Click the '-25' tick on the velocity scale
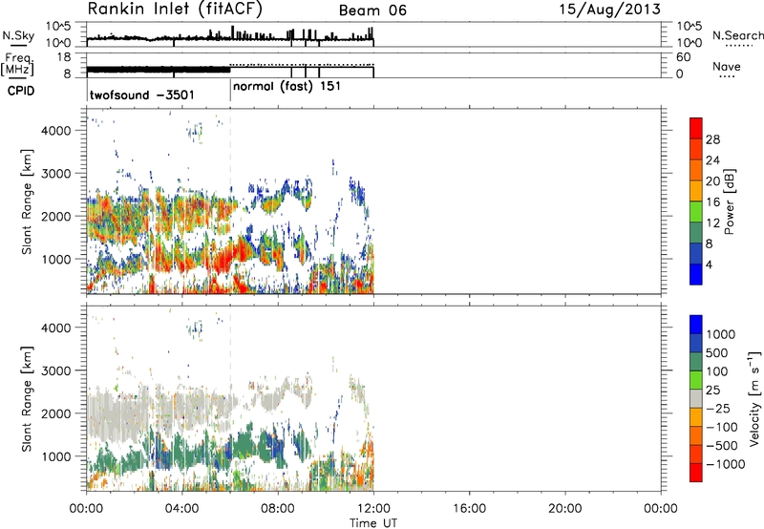Image resolution: width=764 pixels, height=529 pixels. point(718,408)
